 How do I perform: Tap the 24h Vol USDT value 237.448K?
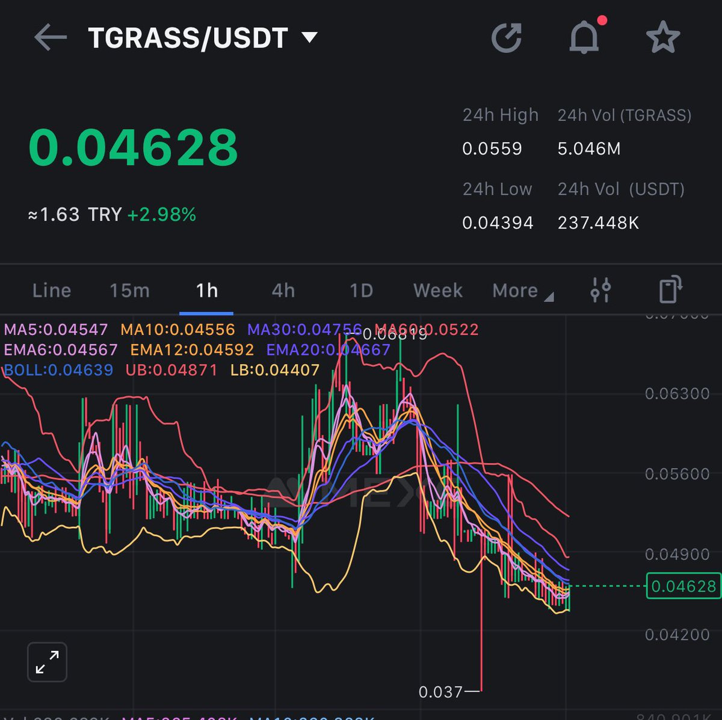click(x=598, y=223)
